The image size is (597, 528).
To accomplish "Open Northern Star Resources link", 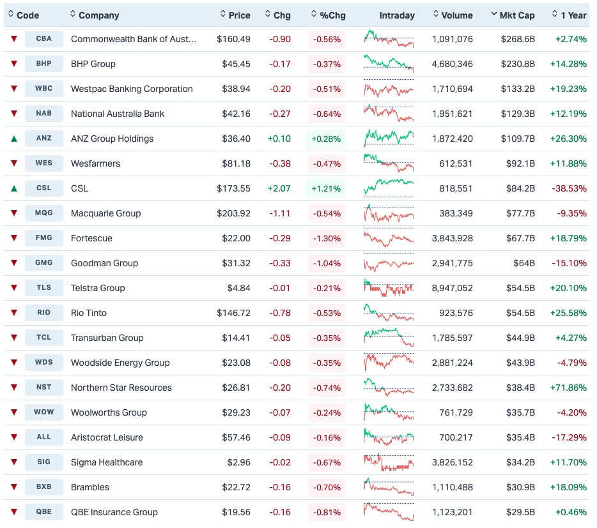I will pyautogui.click(x=121, y=388).
